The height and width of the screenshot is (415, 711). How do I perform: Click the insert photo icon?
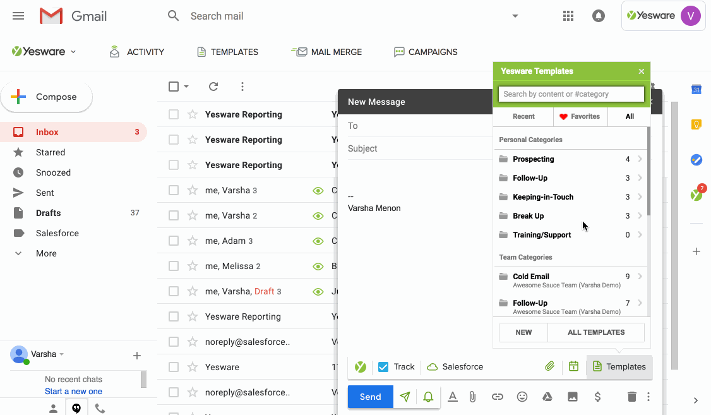(x=573, y=397)
